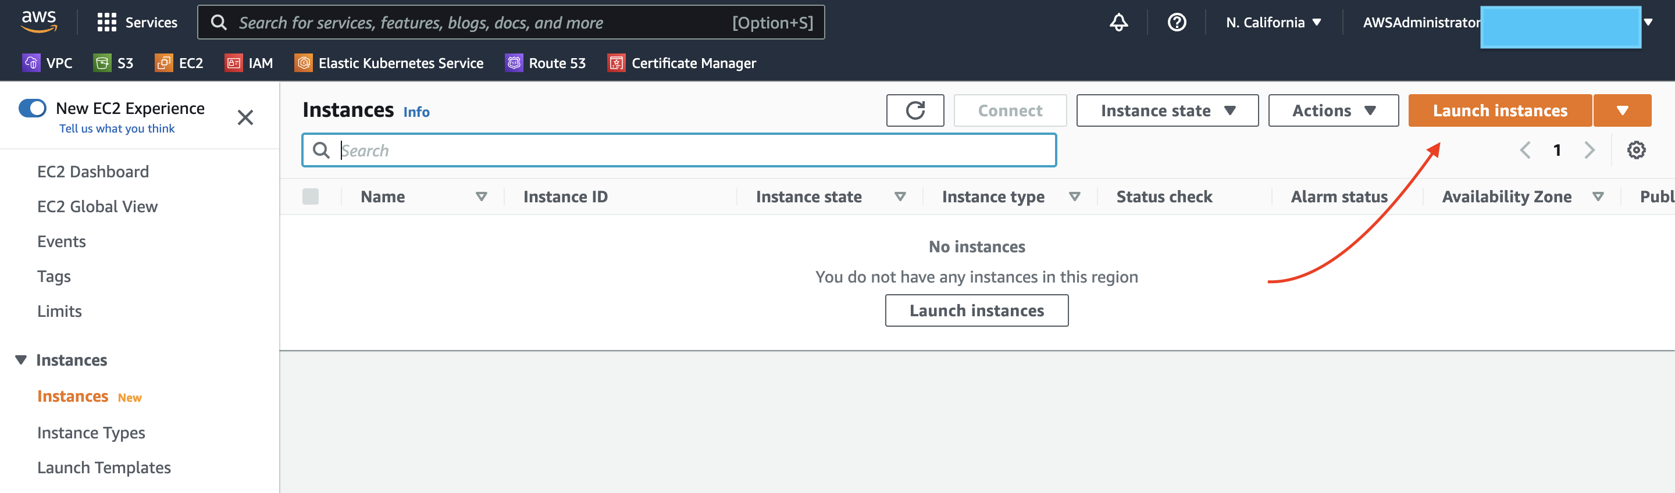Open the Actions dropdown

click(1333, 110)
